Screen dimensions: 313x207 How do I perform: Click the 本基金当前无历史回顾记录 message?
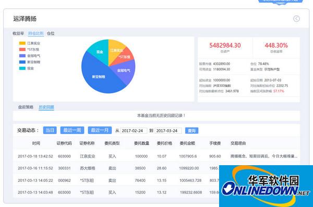coord(161,116)
